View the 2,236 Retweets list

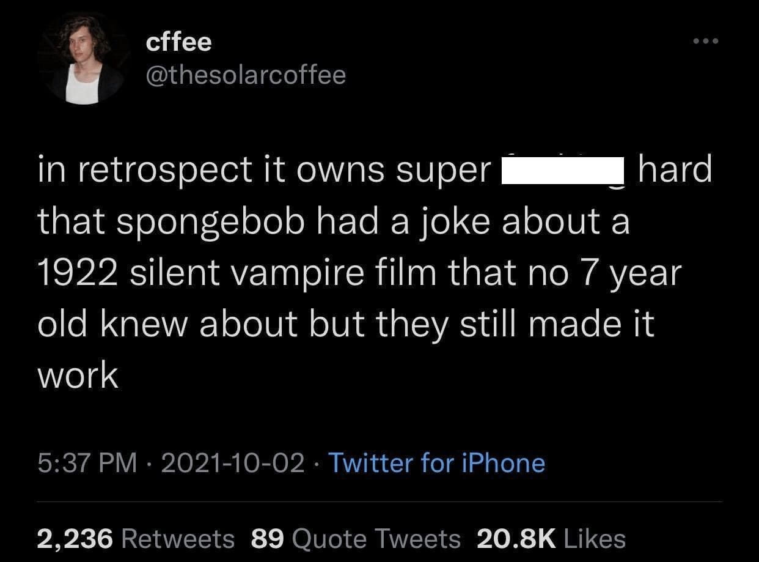136,539
